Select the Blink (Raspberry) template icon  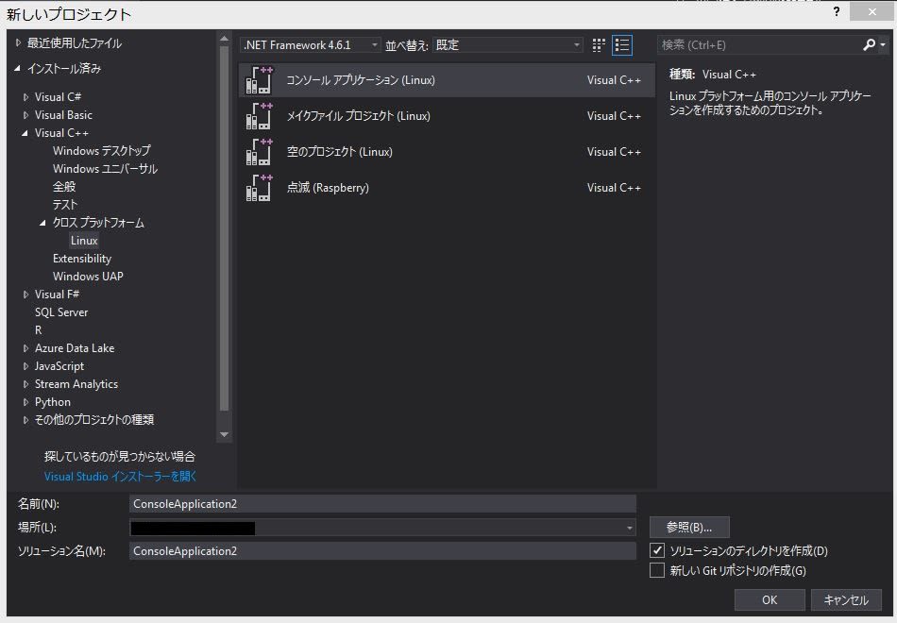click(259, 188)
